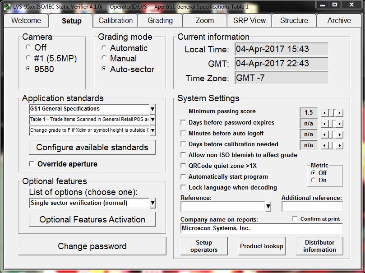Expand the Change grade to F dropdown
The image size is (365, 273).
(152, 130)
